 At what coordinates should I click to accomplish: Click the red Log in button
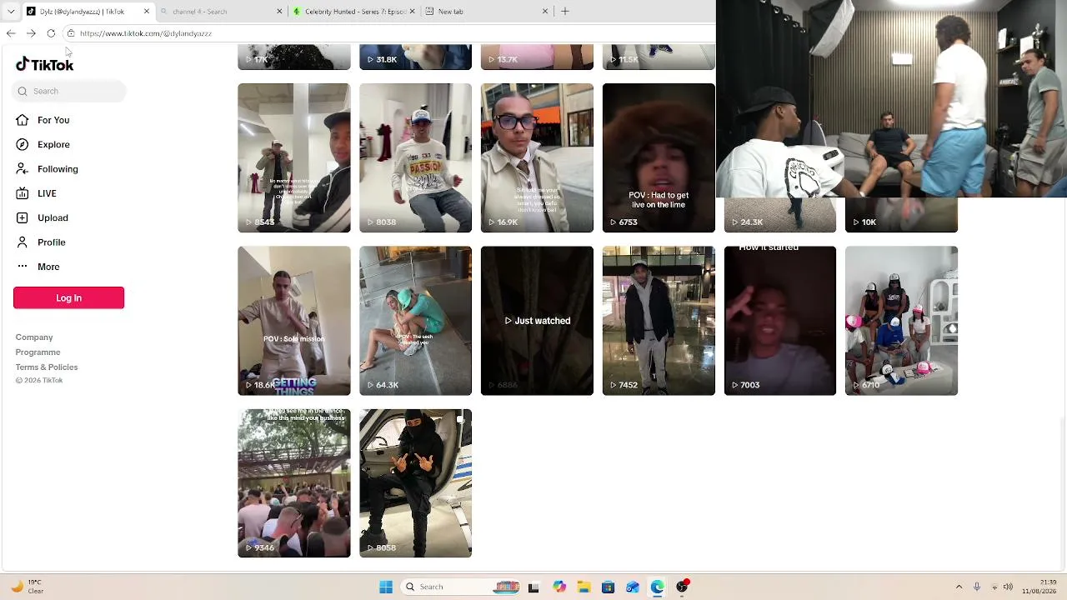(x=68, y=297)
